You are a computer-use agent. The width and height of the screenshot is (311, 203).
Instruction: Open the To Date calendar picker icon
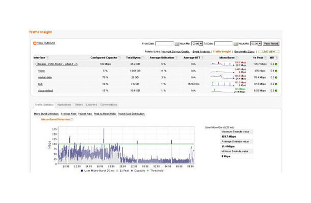pos(236,44)
